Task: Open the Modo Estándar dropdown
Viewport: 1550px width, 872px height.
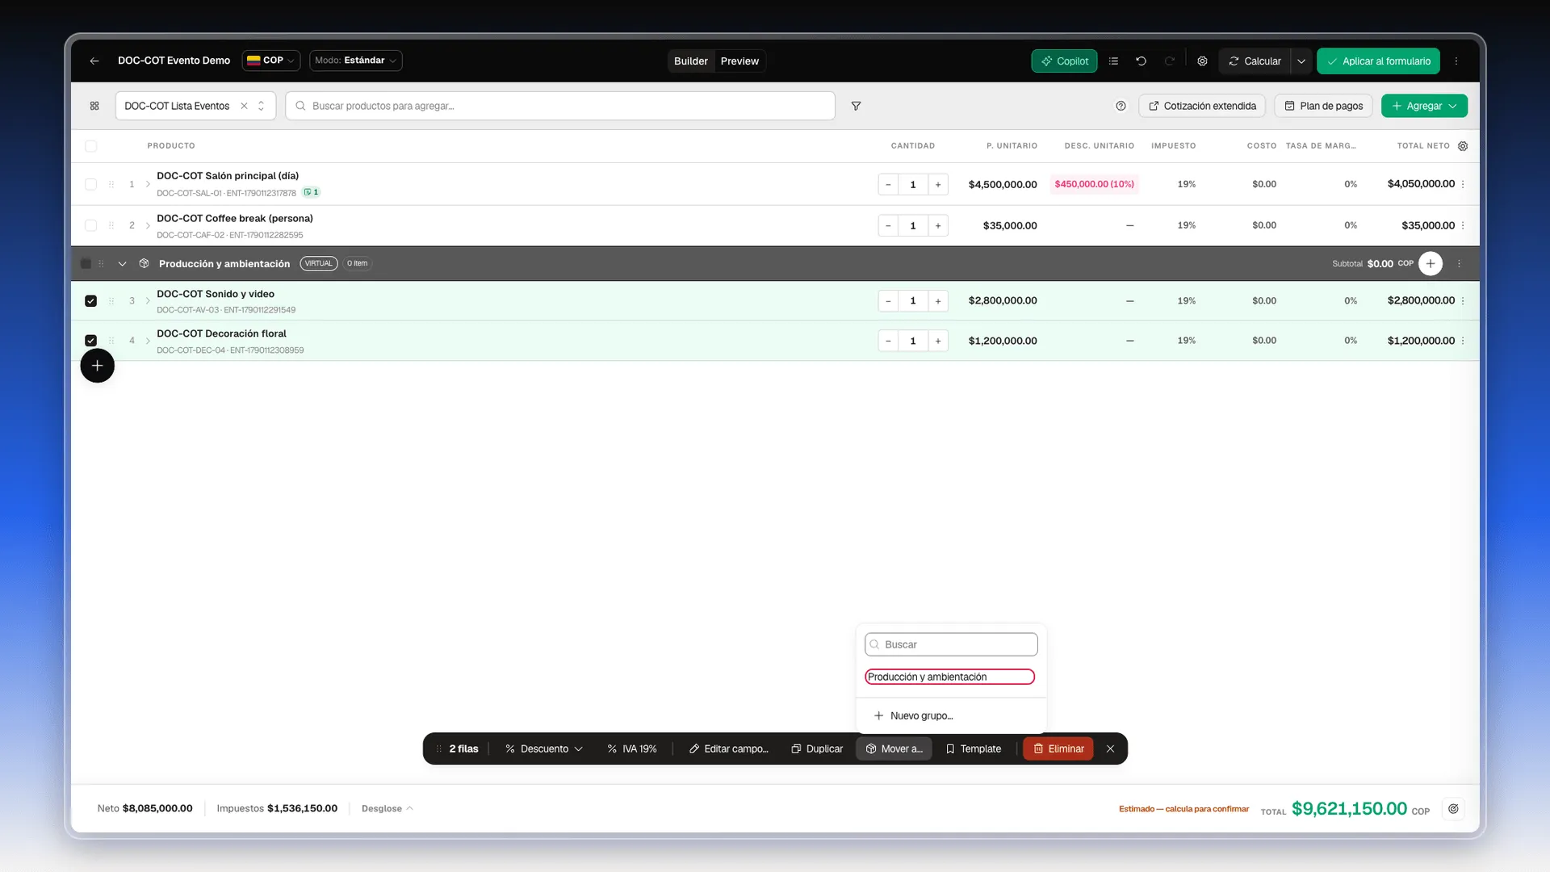Action: [x=355, y=61]
